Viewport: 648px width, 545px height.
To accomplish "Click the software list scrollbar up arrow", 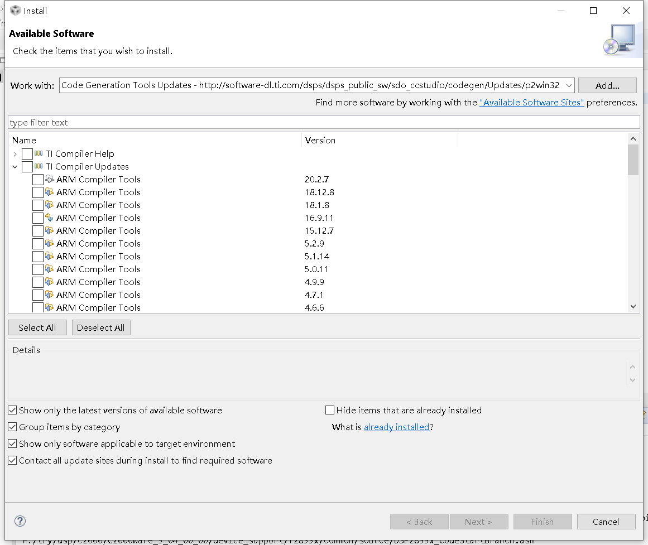I will click(x=633, y=139).
